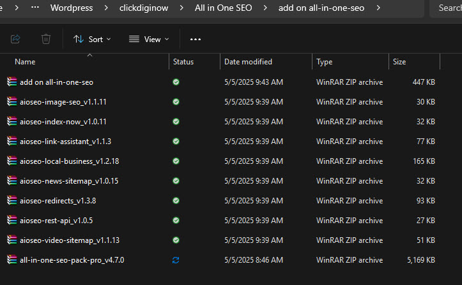Expand chevron after clickdiginow breadcrumb
This screenshot has height=285, width=462.
click(181, 8)
